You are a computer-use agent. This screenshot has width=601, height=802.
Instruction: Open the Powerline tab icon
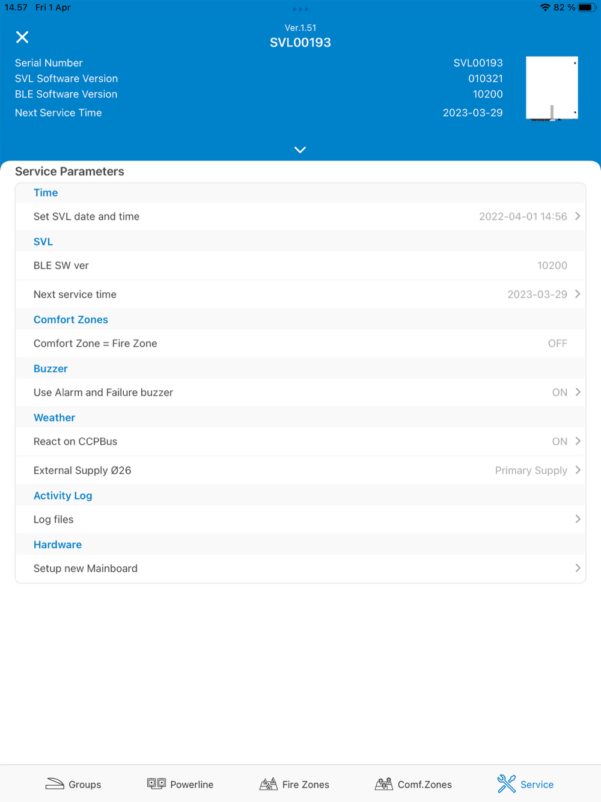(156, 783)
